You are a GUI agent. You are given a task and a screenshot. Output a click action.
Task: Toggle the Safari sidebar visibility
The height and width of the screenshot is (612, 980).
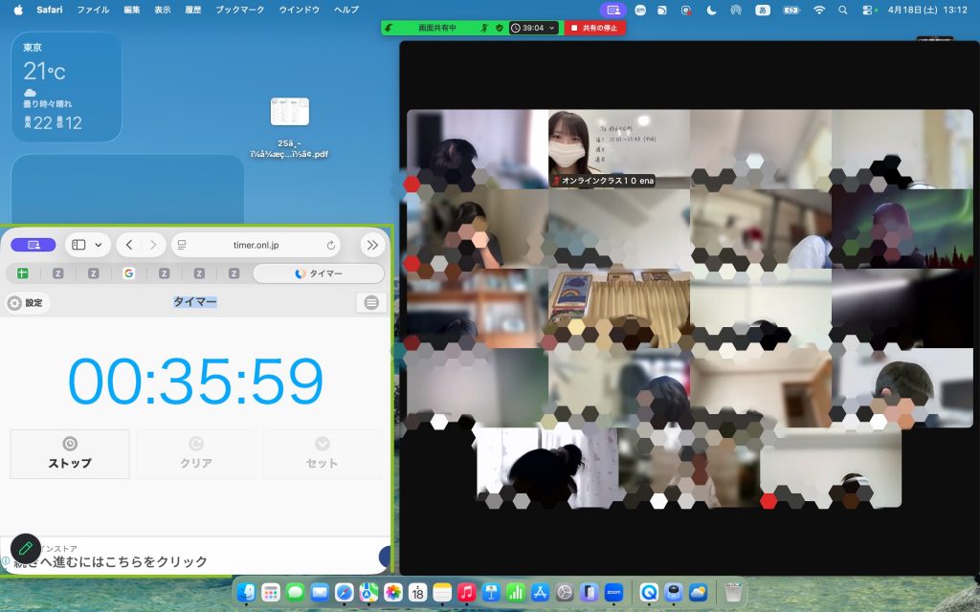click(x=78, y=245)
